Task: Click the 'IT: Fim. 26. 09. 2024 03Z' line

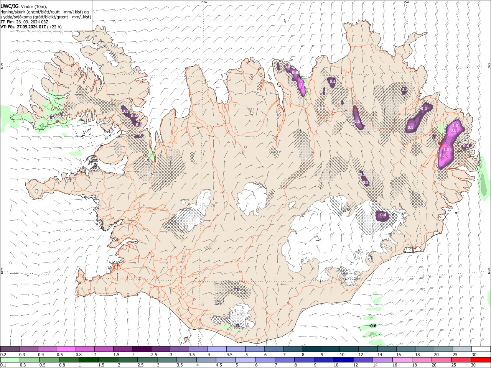Action: pyautogui.click(x=24, y=22)
